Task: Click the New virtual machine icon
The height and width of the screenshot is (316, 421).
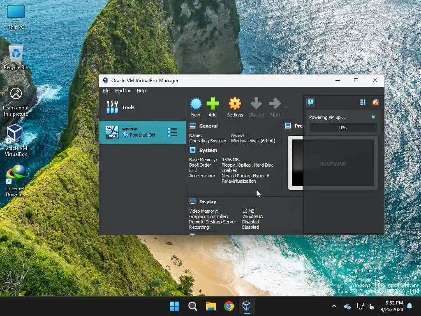Action: [196, 104]
